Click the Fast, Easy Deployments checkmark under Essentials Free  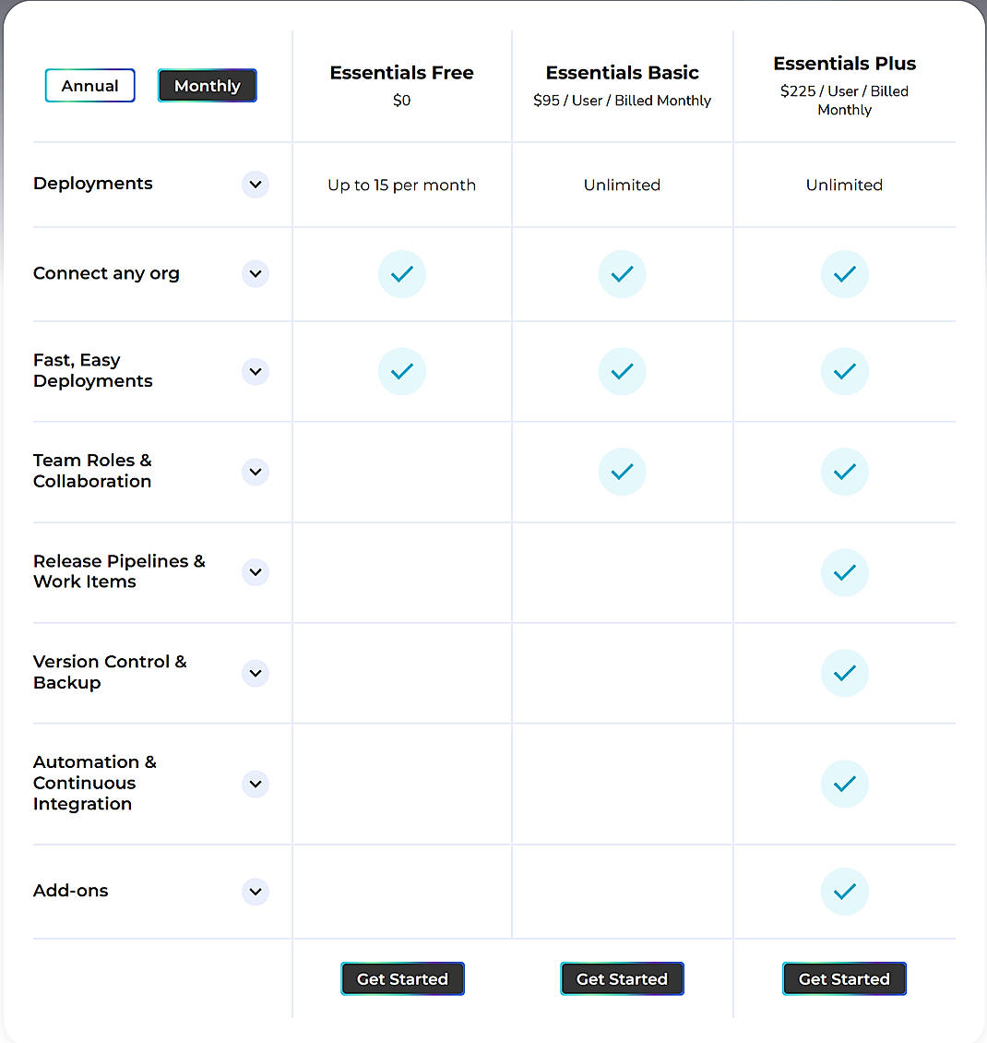(401, 371)
